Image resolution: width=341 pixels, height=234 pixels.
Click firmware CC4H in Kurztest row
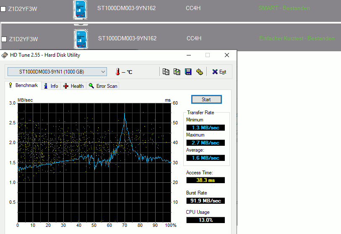coord(194,39)
